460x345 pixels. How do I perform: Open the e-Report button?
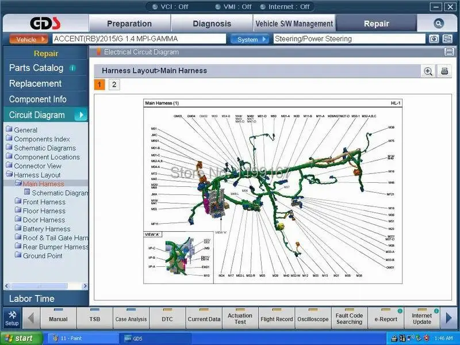386,318
